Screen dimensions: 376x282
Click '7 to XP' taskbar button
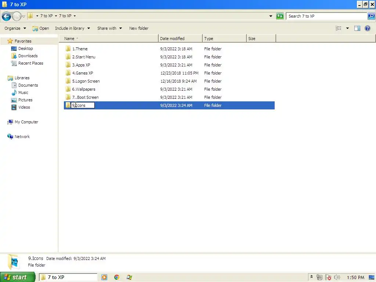[68, 278]
